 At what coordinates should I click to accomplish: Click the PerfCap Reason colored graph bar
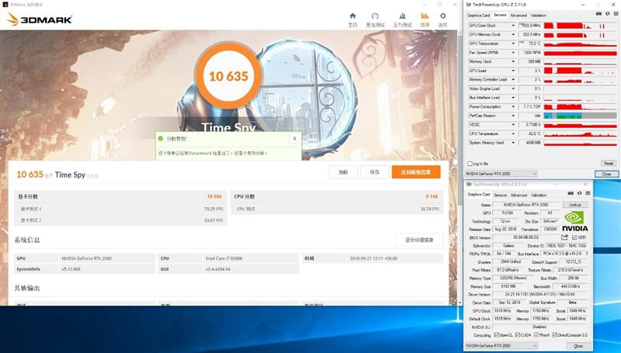(x=580, y=116)
